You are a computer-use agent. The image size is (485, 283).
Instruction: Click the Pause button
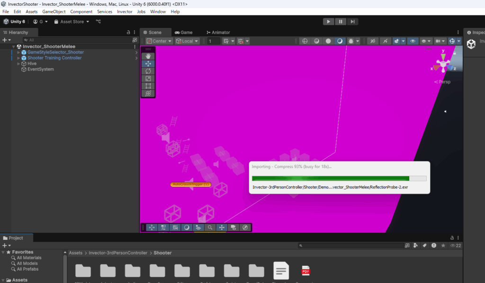click(341, 22)
